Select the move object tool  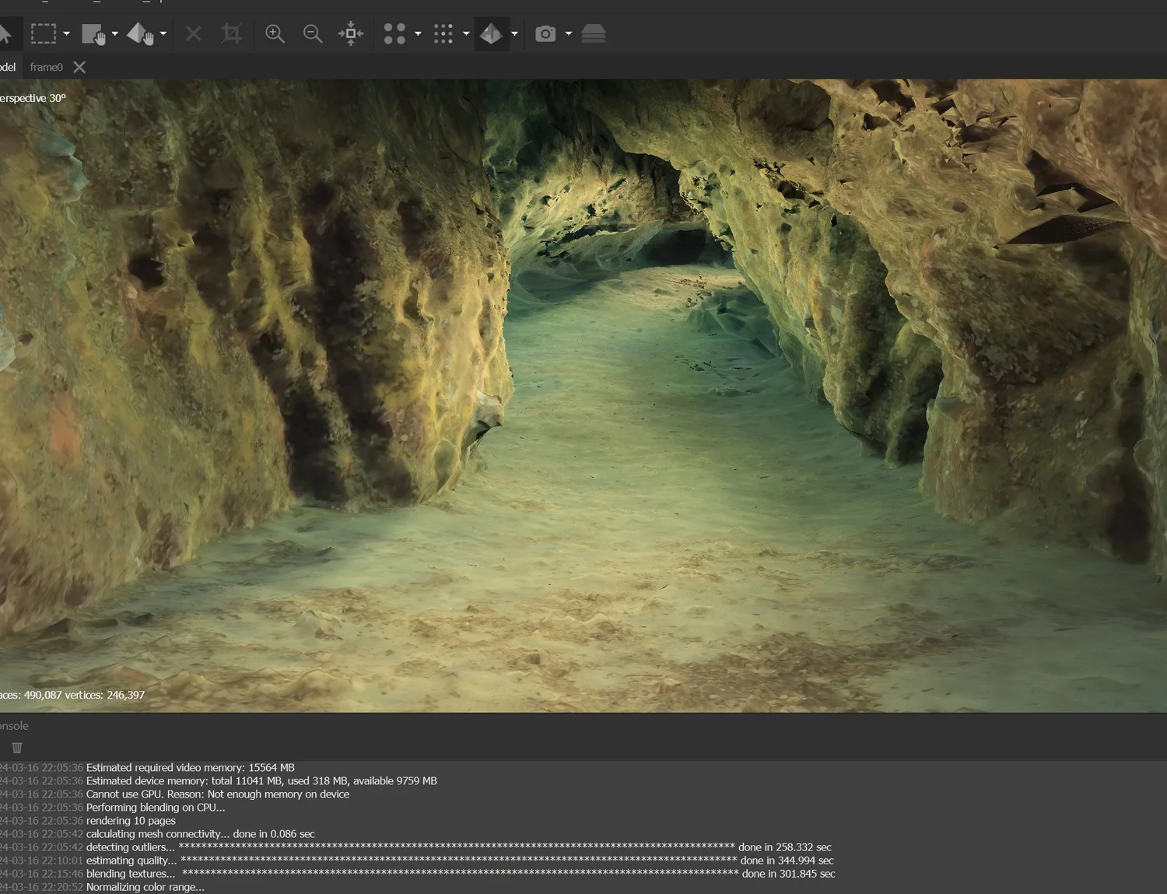point(95,33)
